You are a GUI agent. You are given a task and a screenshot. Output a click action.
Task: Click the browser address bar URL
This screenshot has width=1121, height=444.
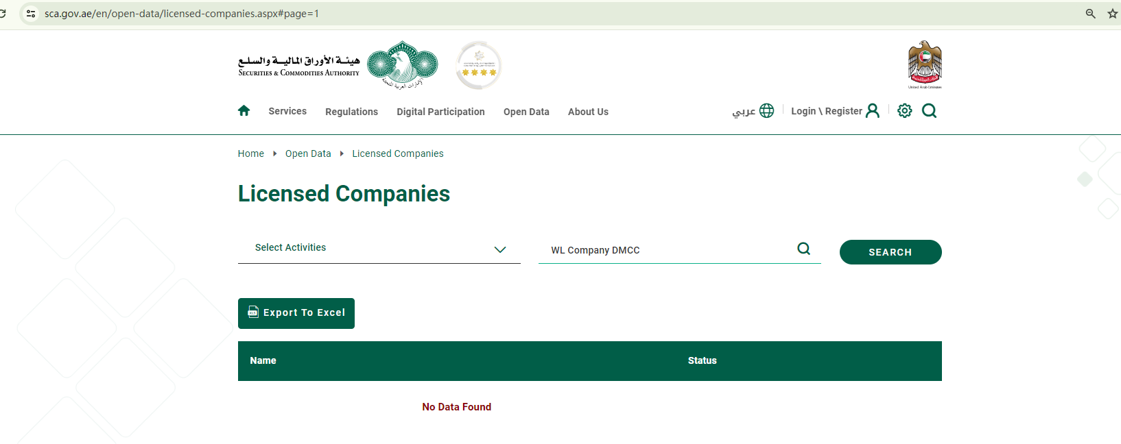182,14
